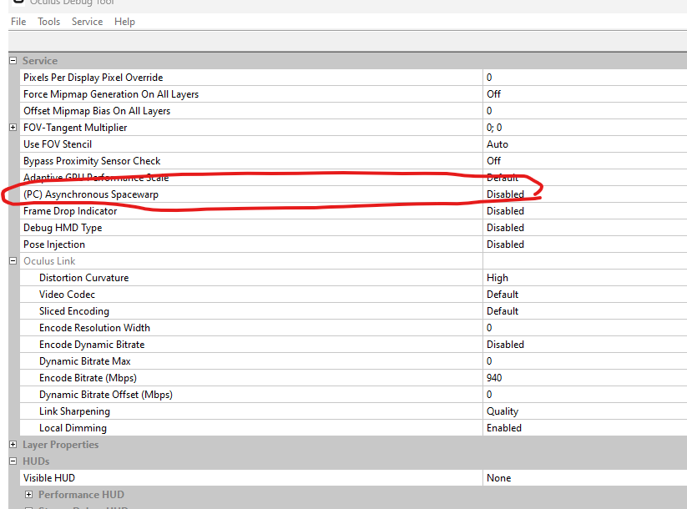Select the Dynamic Bitrate Offset (Mbps) label
687x509 pixels.
click(x=106, y=395)
